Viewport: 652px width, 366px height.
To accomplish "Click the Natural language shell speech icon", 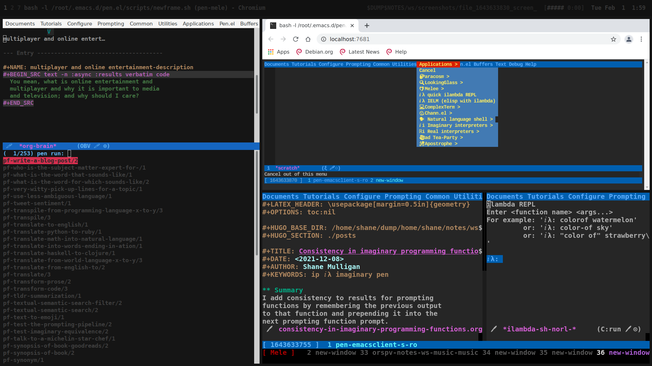I will [x=422, y=119].
